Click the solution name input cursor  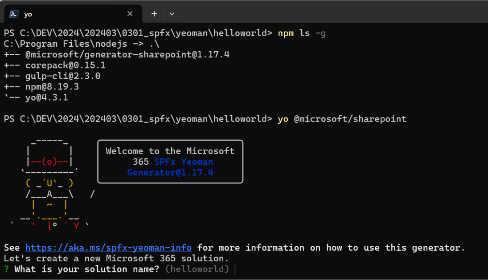(x=235, y=269)
